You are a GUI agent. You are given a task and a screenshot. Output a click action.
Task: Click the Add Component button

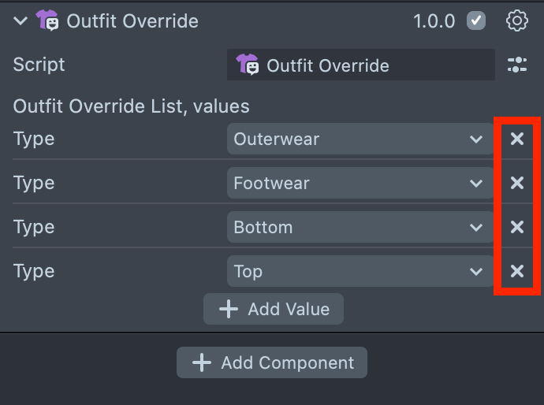[x=272, y=363]
